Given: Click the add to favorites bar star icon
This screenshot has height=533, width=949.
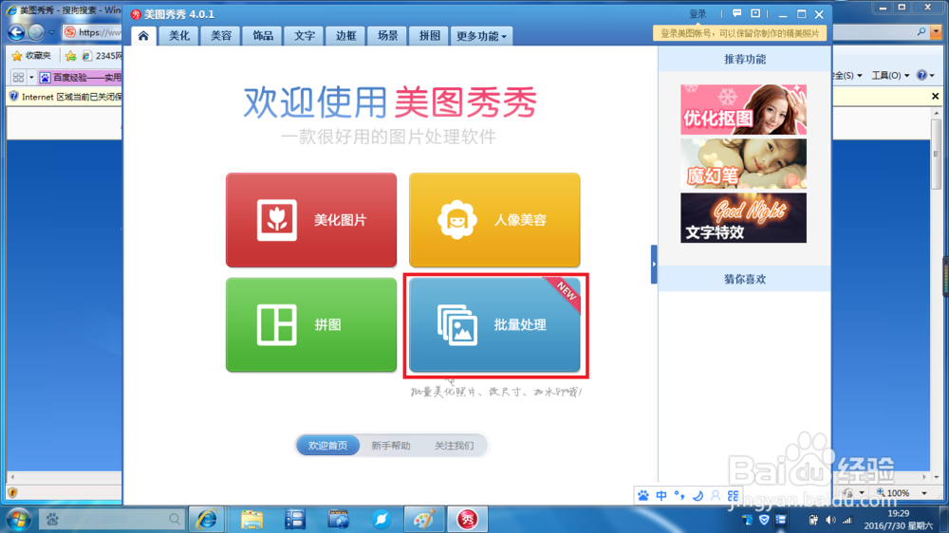Looking at the screenshot, I should click(71, 56).
